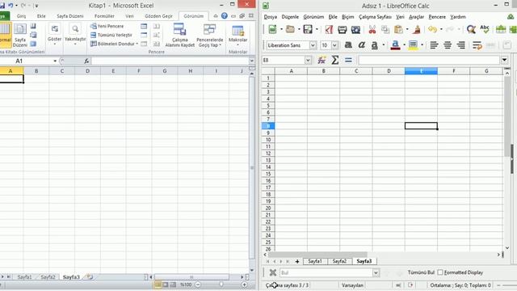Export as PDF in LibreOffice Calc

coord(329,30)
